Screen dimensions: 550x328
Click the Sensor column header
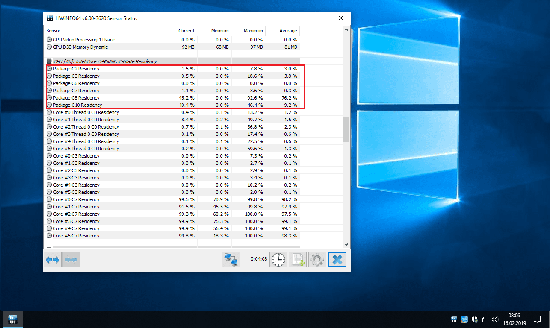[103, 31]
